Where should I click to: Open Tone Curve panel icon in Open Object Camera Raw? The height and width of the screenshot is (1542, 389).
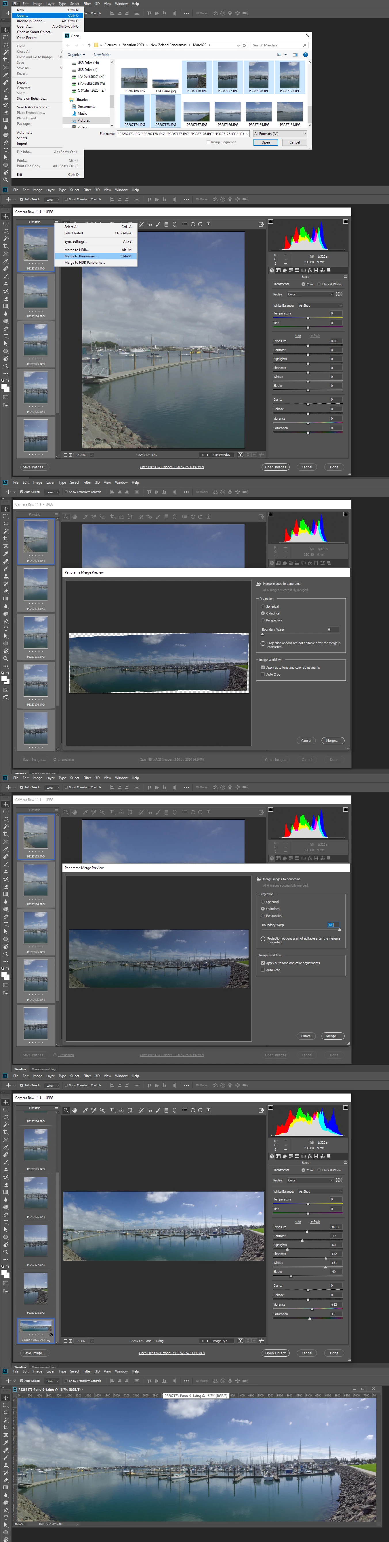(x=279, y=1156)
